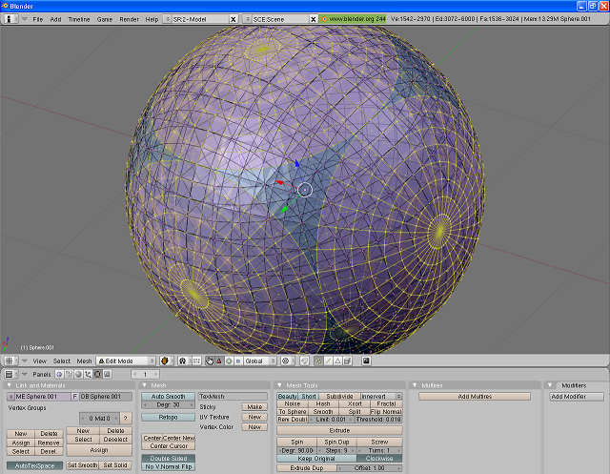
Task: Open the Scene context panel icon
Action: [107, 375]
